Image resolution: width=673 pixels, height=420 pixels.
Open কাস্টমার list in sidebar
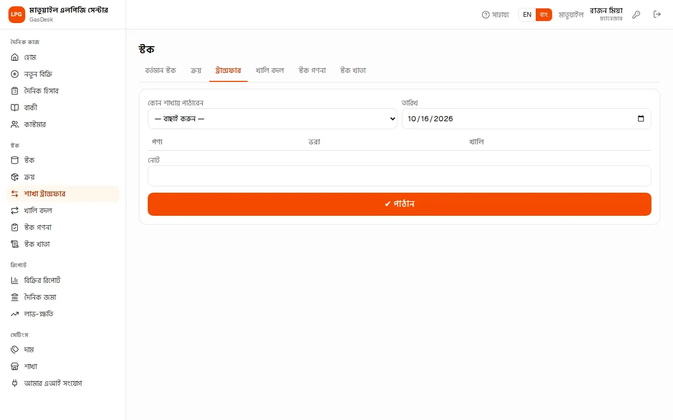[63, 124]
